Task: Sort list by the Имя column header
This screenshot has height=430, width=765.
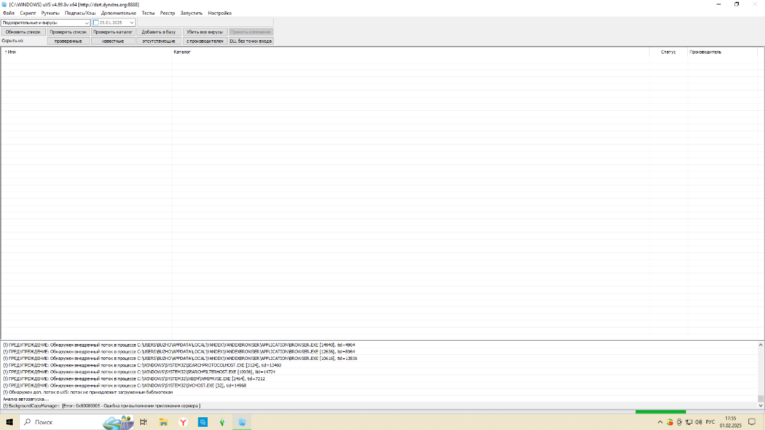Action: click(x=86, y=52)
